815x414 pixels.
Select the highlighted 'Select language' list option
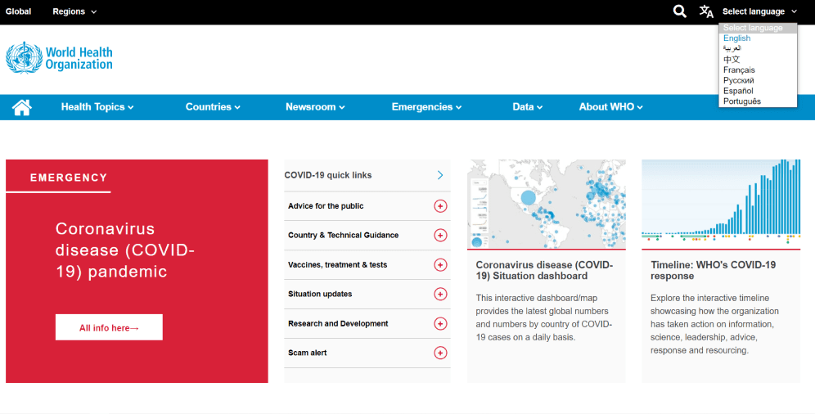click(x=758, y=28)
